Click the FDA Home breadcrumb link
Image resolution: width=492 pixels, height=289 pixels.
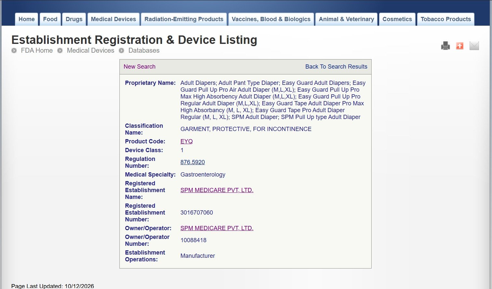[x=37, y=50]
